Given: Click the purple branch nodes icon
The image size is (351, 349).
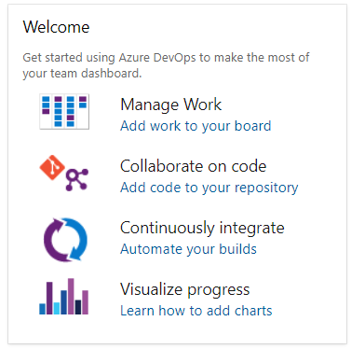Looking at the screenshot, I should (77, 179).
